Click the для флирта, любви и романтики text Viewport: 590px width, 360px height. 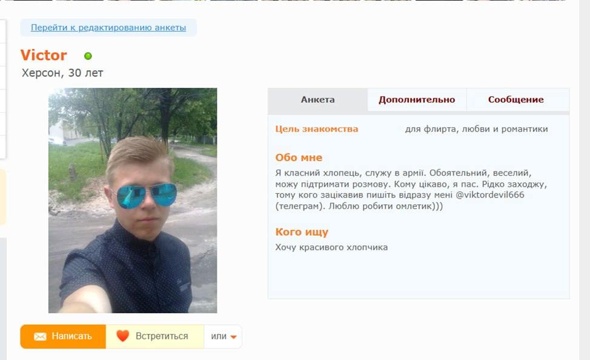pyautogui.click(x=476, y=129)
